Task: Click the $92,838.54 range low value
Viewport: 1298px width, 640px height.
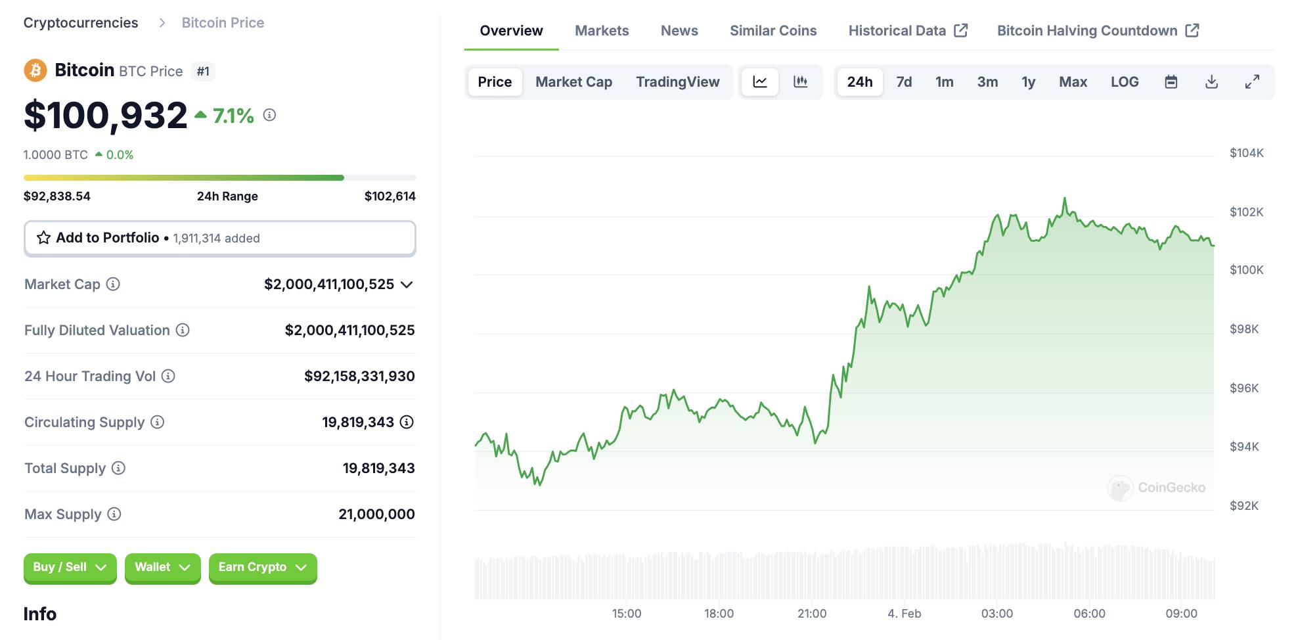Action: pos(57,196)
